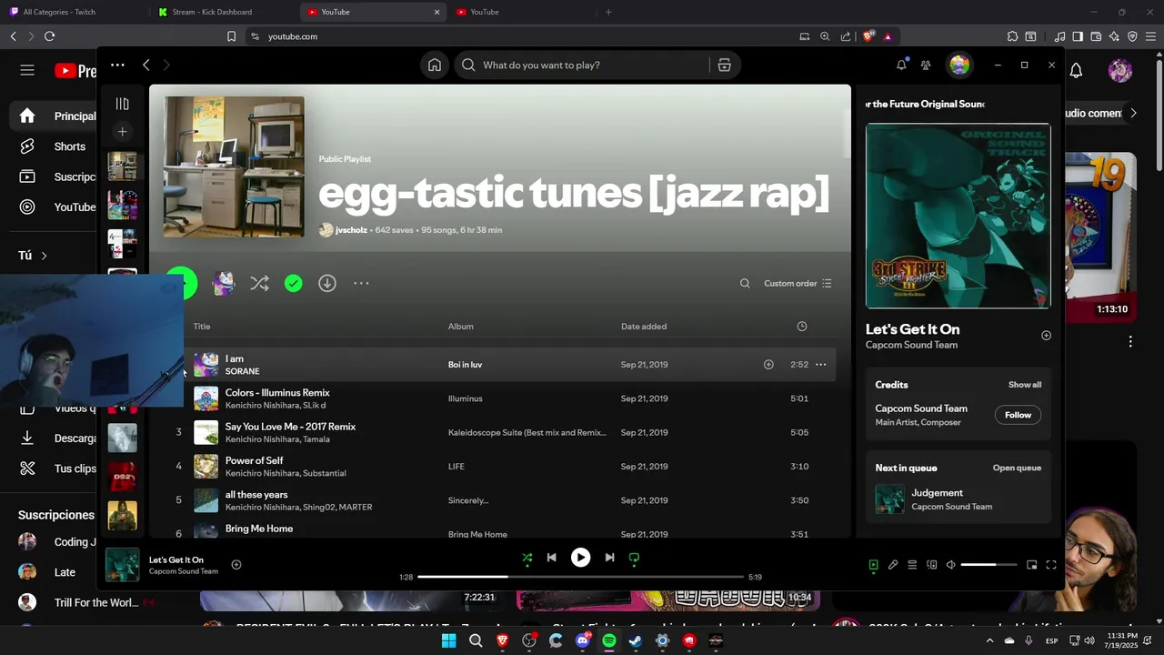Open Brave Shields icon in address bar

(868, 36)
